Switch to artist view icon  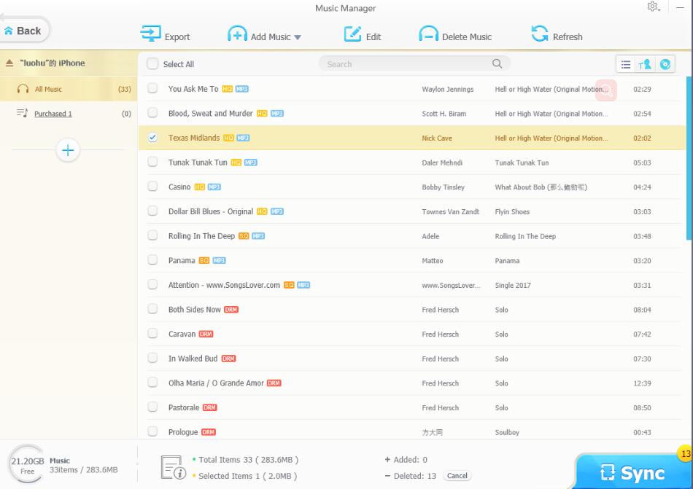point(645,65)
